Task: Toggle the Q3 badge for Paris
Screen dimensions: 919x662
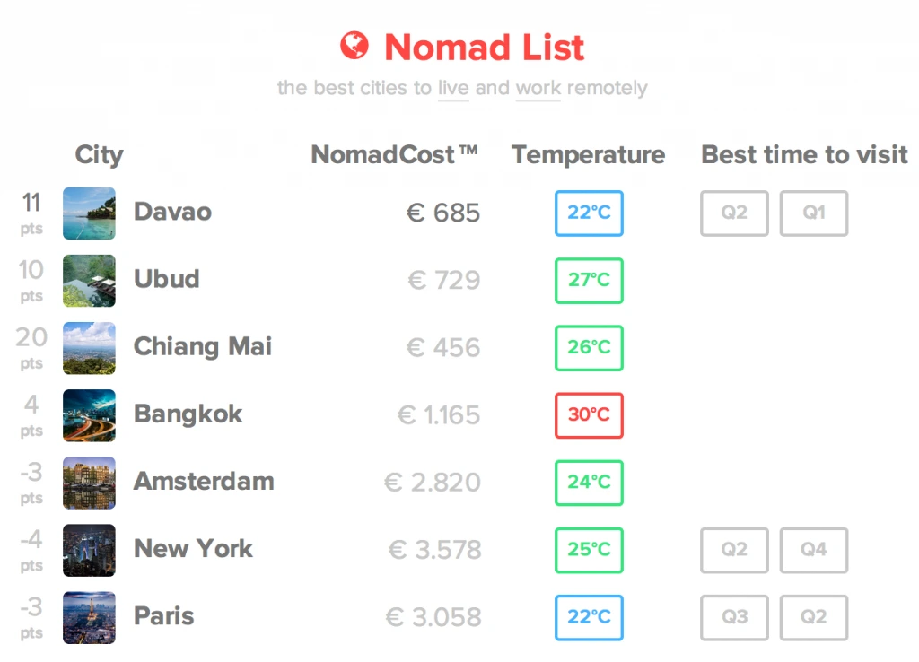Action: [x=734, y=617]
